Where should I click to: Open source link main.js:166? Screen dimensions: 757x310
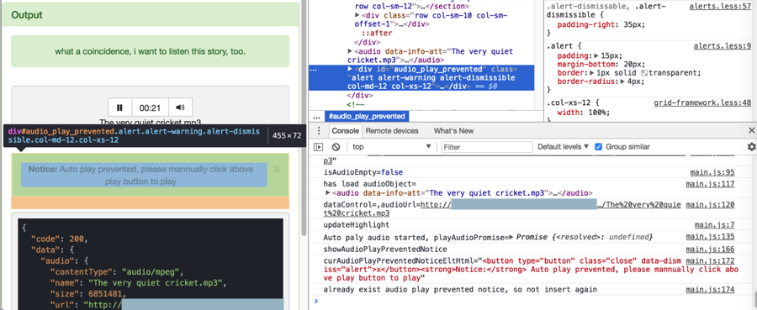(710, 249)
